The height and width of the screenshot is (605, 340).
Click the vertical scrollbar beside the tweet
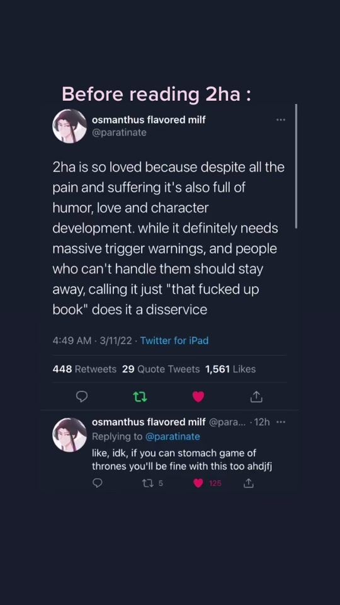pyautogui.click(x=296, y=166)
